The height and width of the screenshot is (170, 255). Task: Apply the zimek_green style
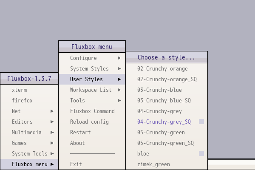tap(167, 164)
